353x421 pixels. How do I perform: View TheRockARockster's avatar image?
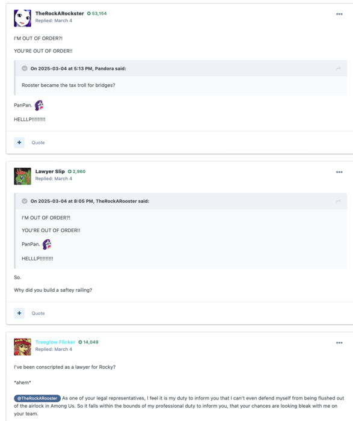22,18
